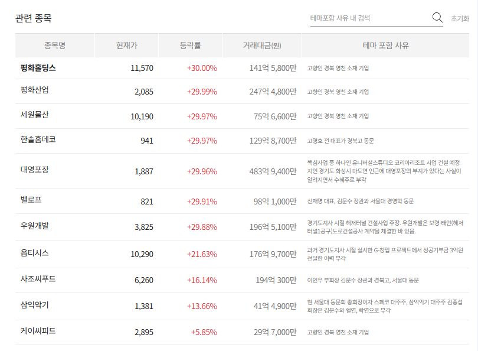The image size is (478, 351).
Task: Click 밸로프 theme reason text
Action: [x=361, y=201]
